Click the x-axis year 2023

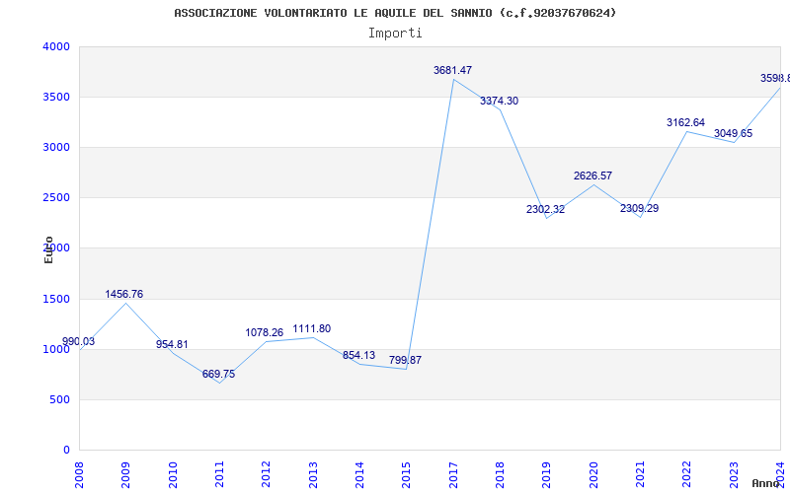coord(734,475)
